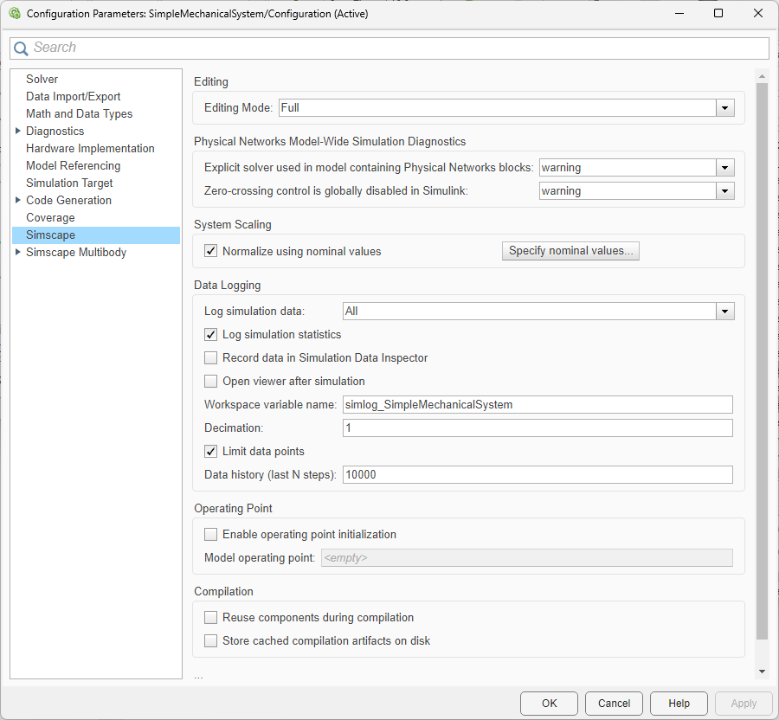Click the Help button
This screenshot has height=720, width=779.
679,704
